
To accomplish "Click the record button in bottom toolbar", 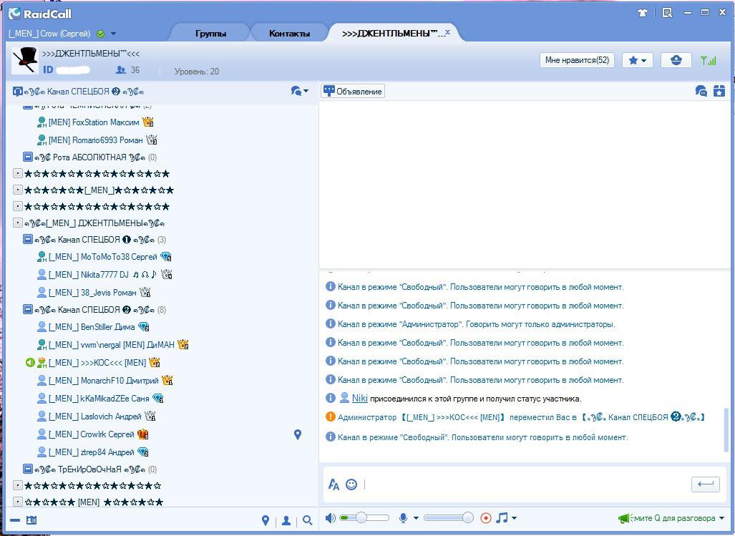I will tap(486, 517).
